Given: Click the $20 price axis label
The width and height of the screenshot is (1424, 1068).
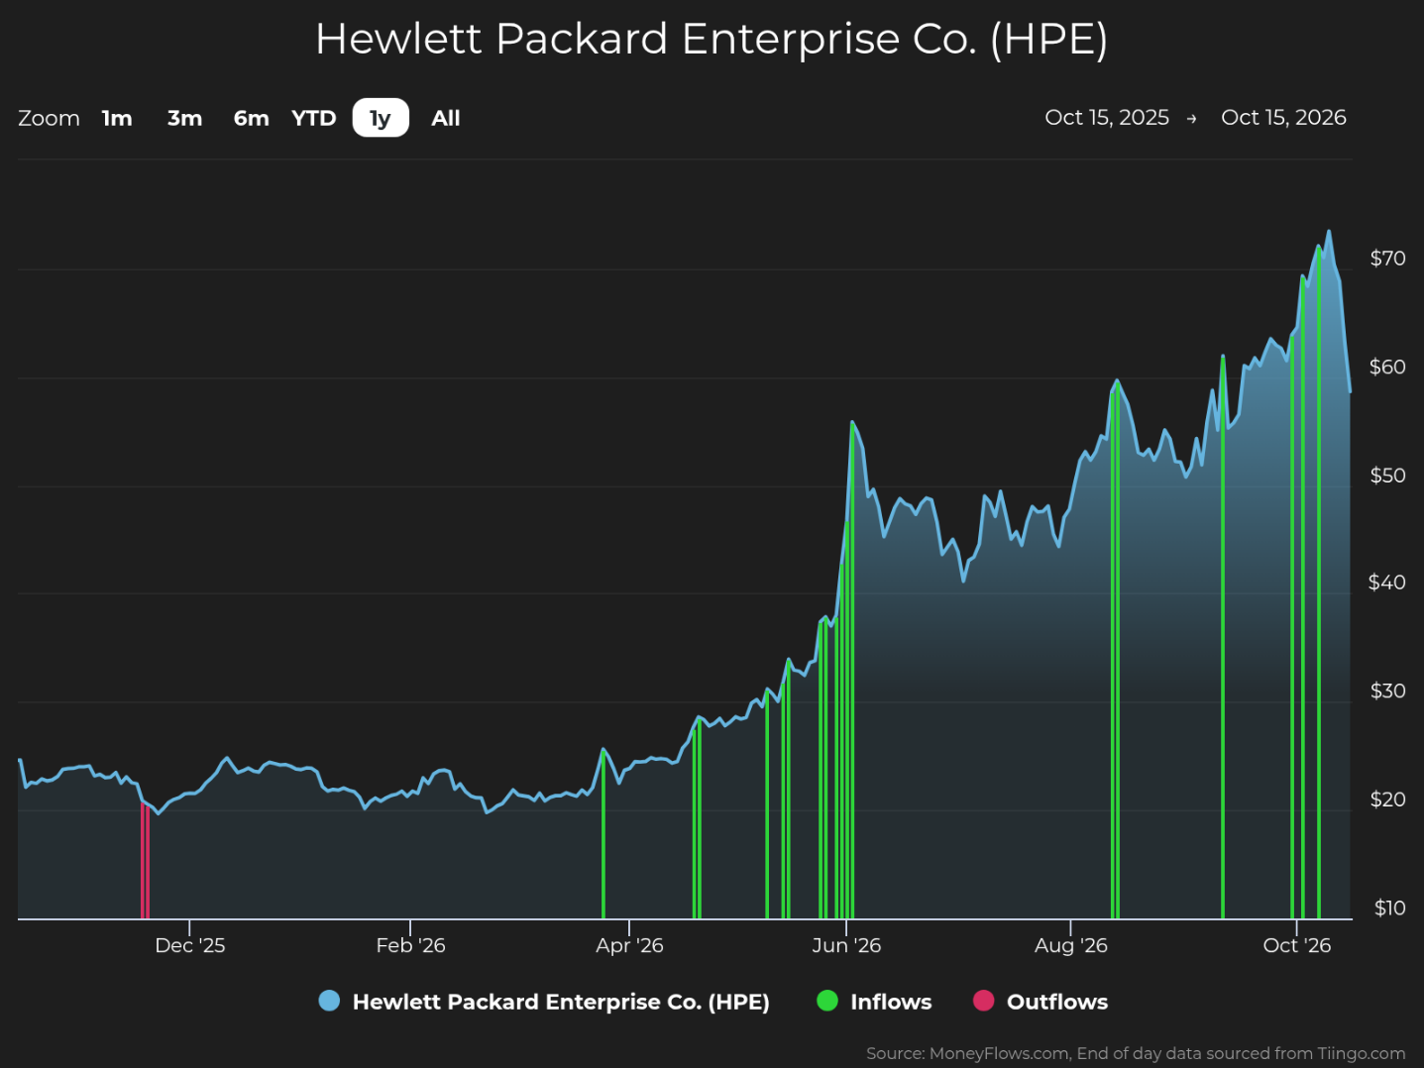Looking at the screenshot, I should point(1387,800).
